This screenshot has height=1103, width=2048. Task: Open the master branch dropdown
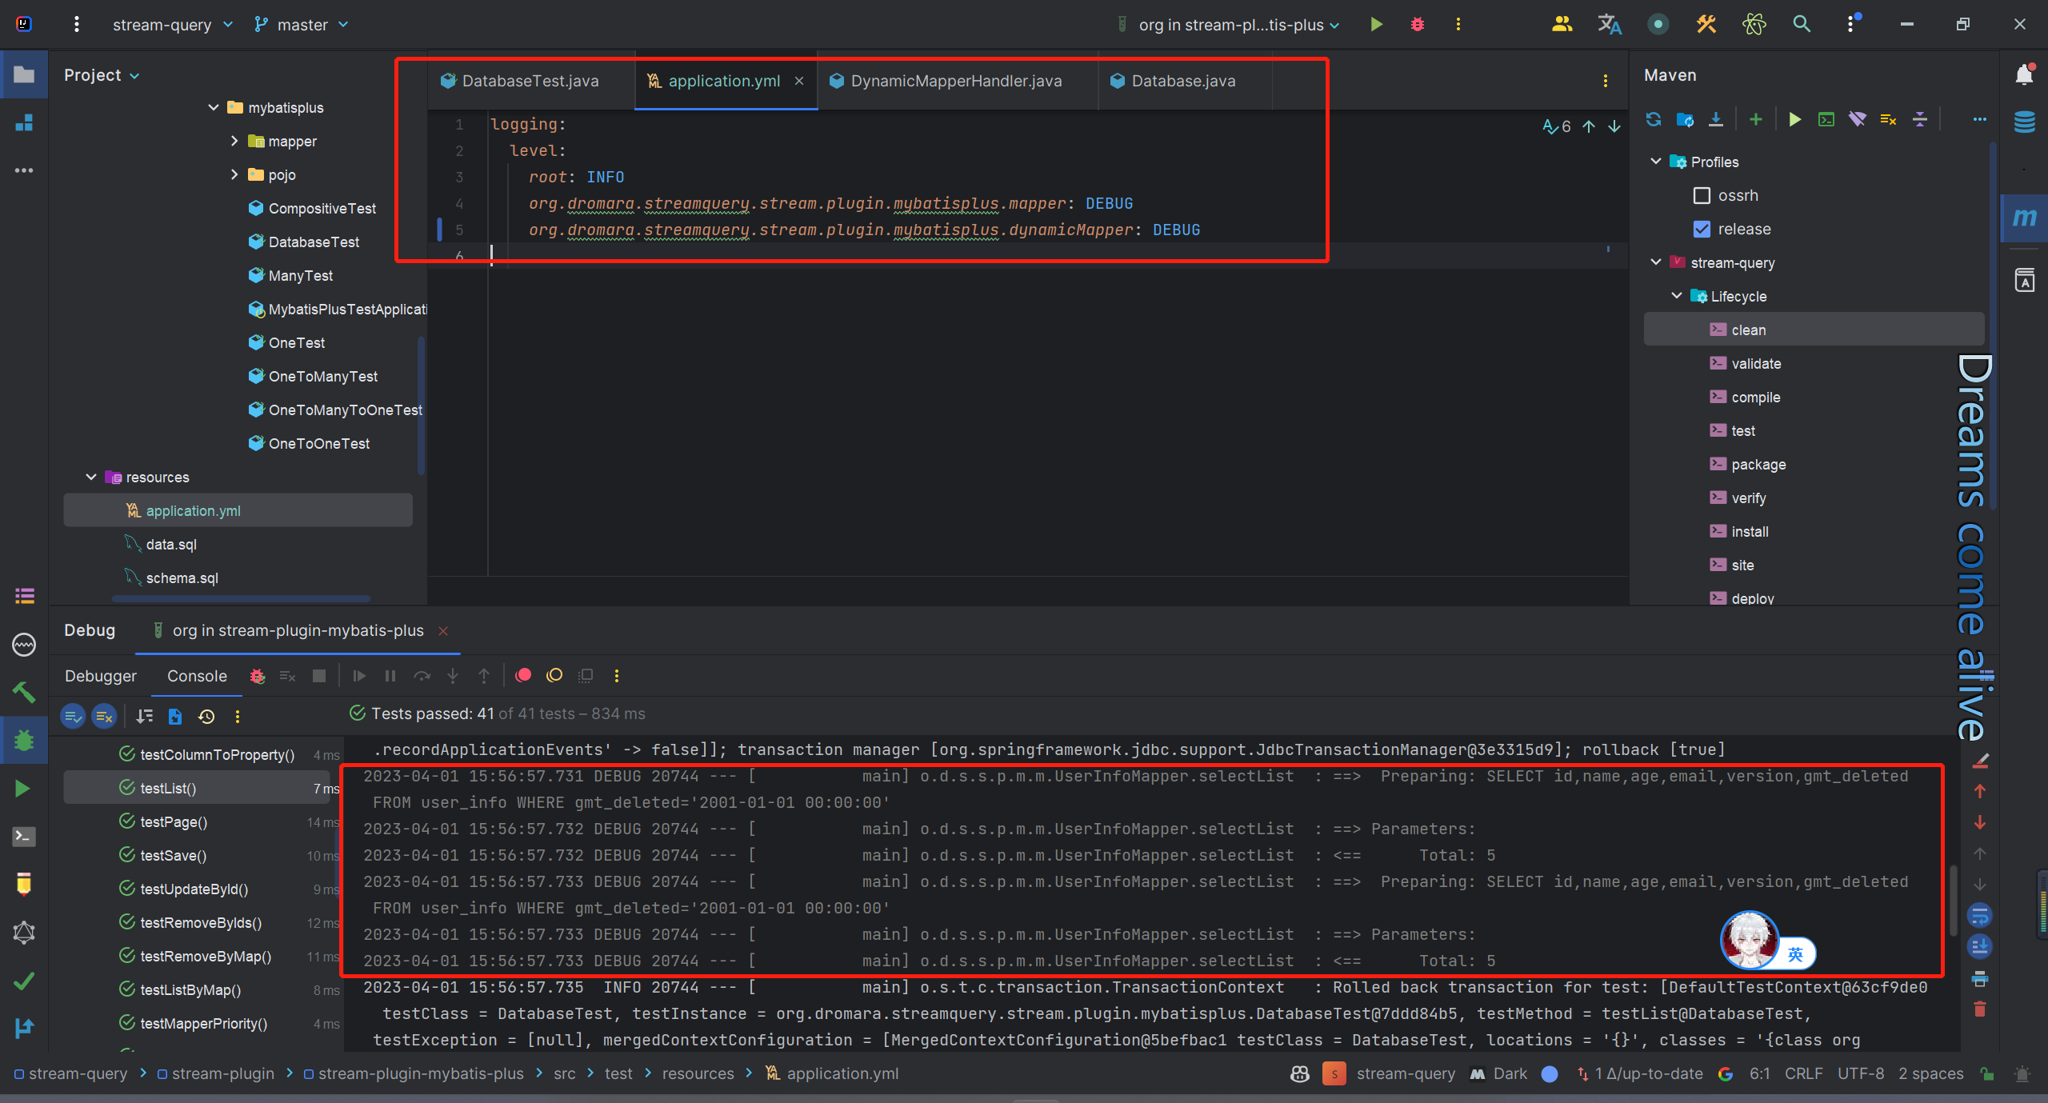(x=302, y=25)
